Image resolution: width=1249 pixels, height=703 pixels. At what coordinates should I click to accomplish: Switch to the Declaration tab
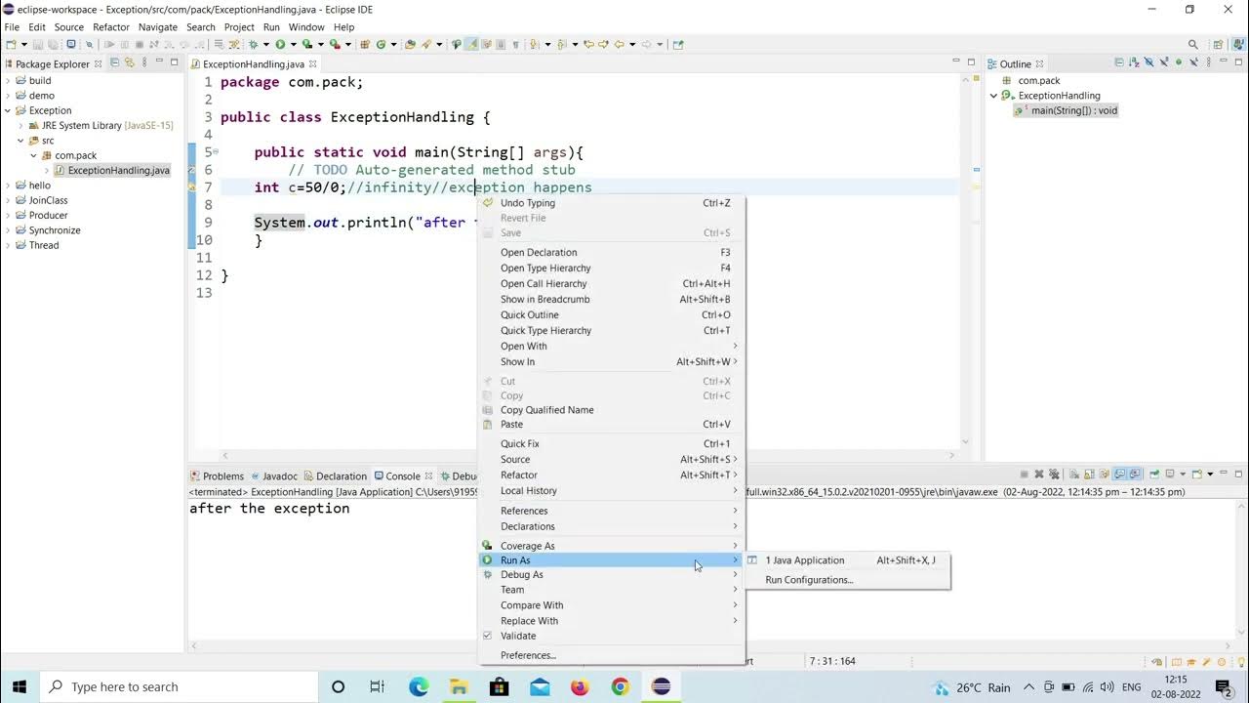tap(335, 476)
